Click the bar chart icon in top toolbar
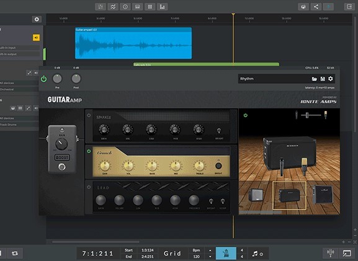This screenshot has width=358, height=261. click(x=162, y=7)
